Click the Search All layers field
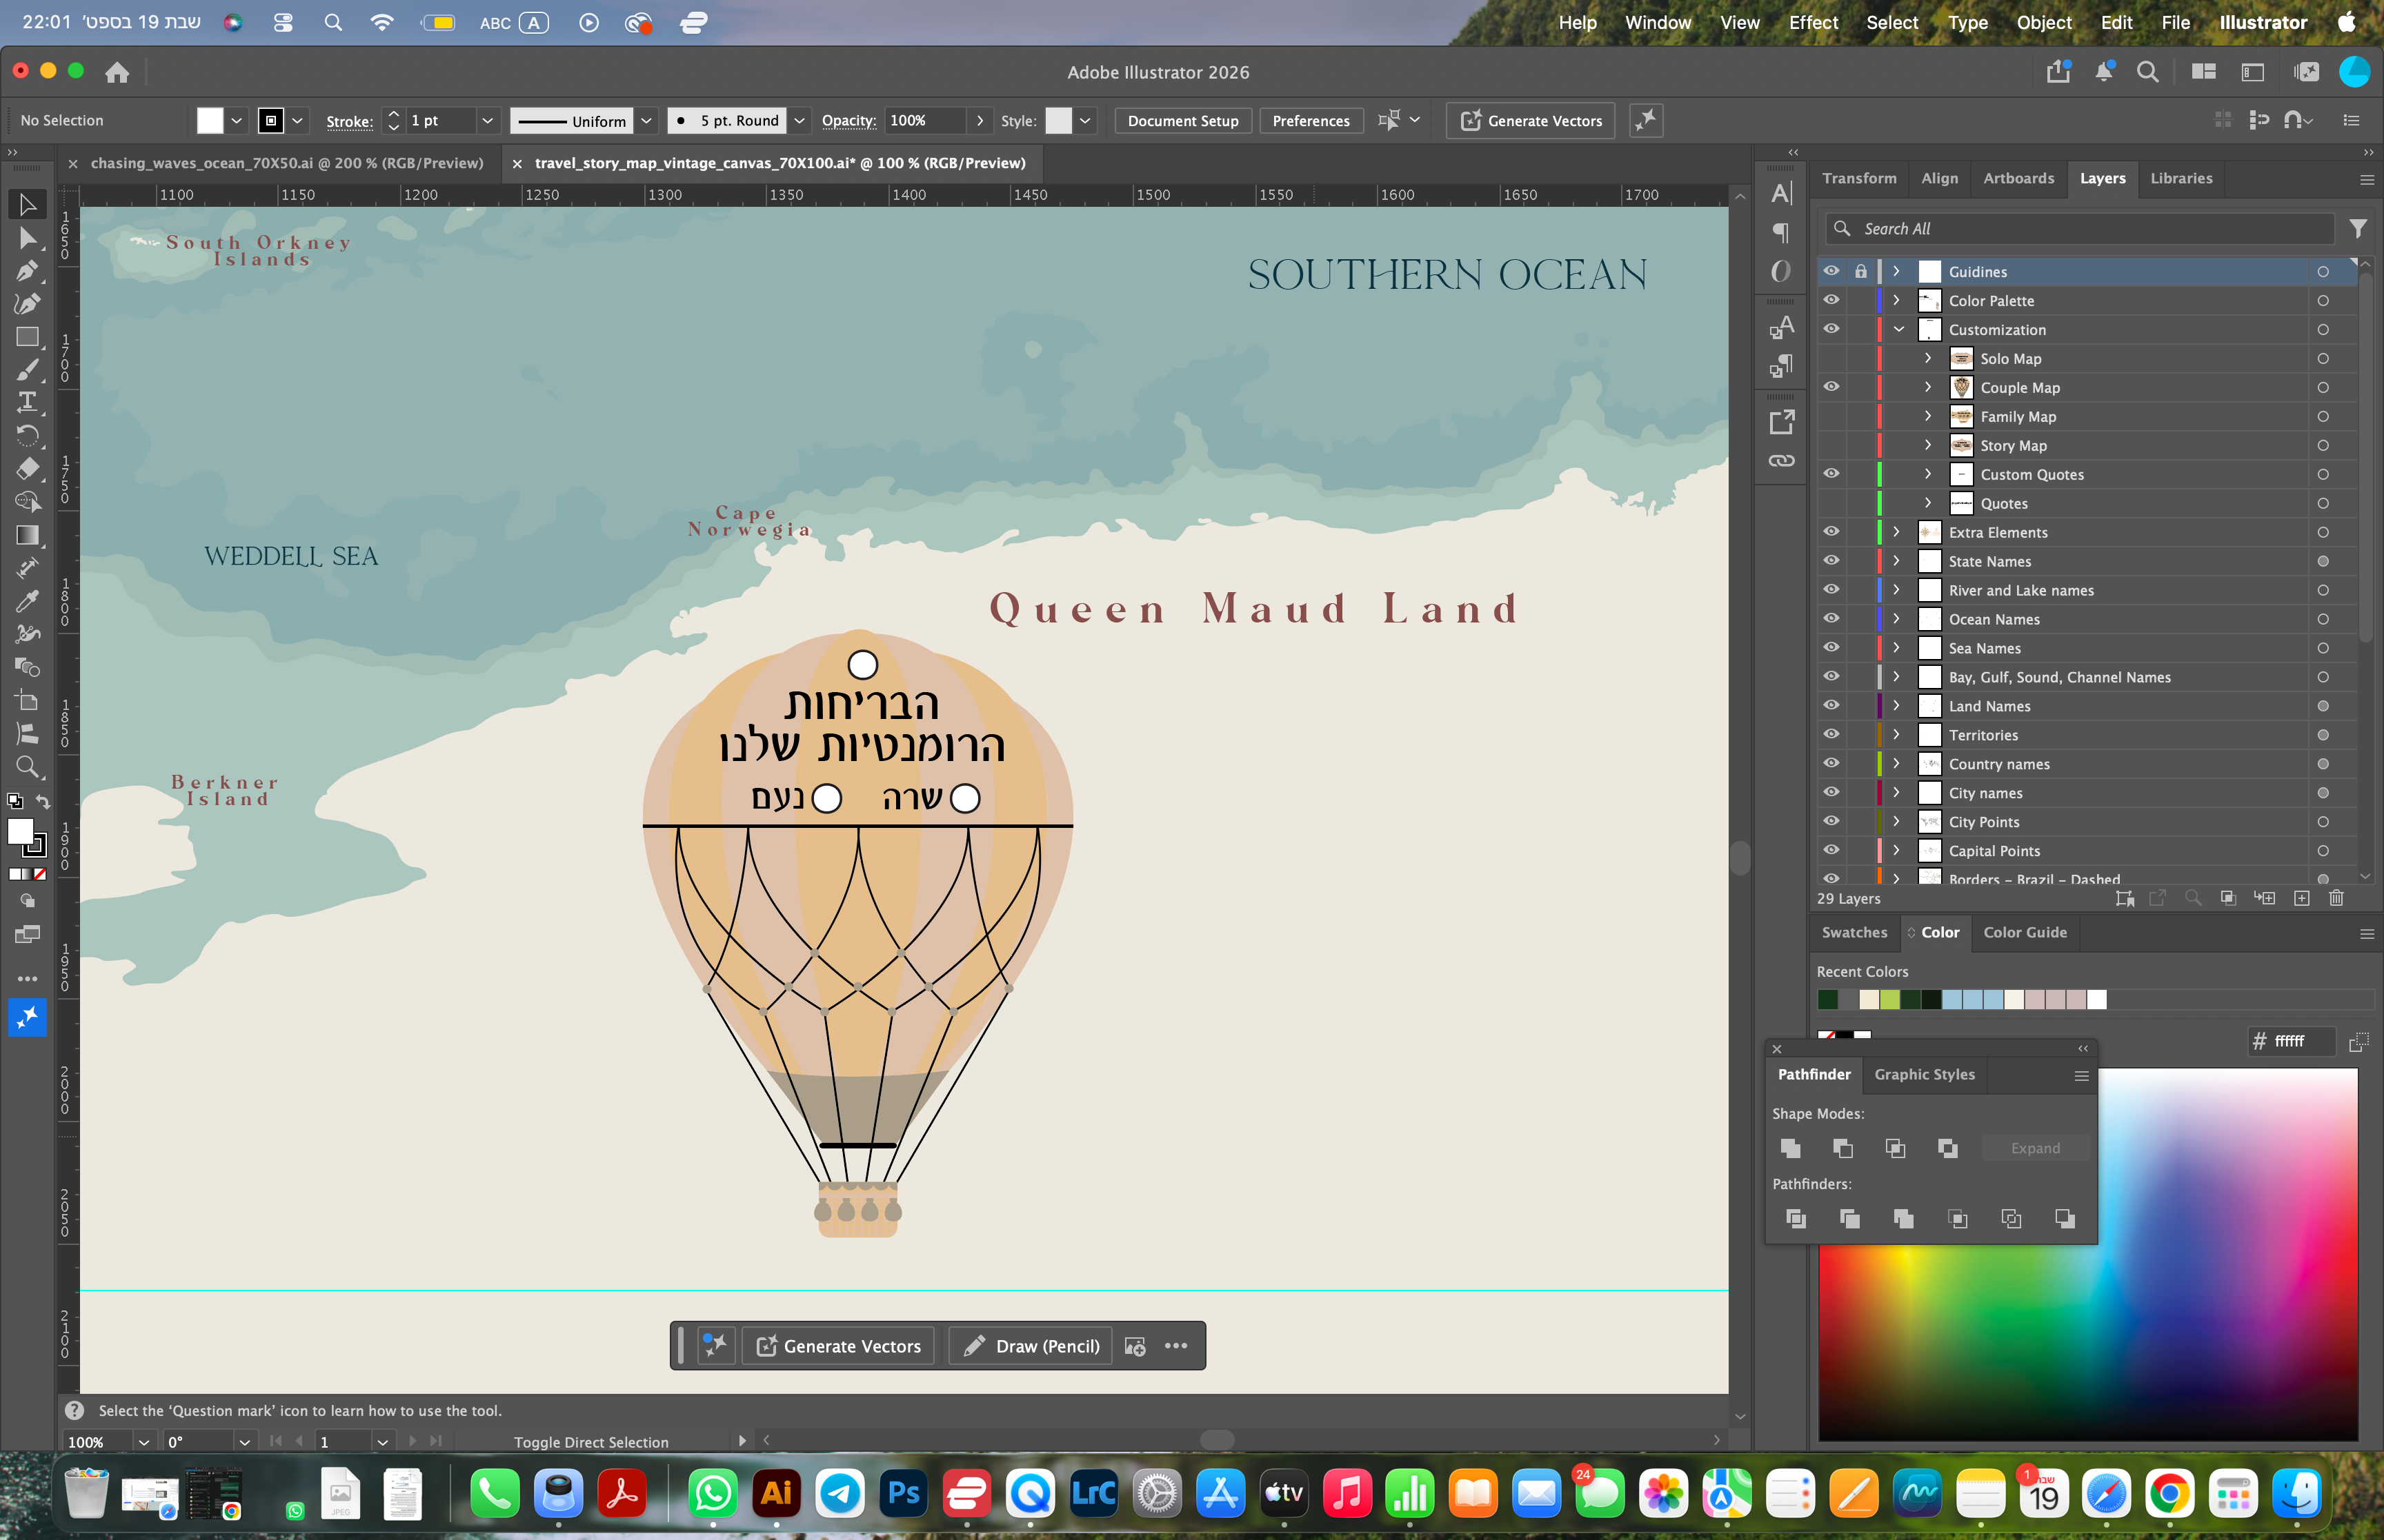This screenshot has height=1540, width=2384. 2080,229
